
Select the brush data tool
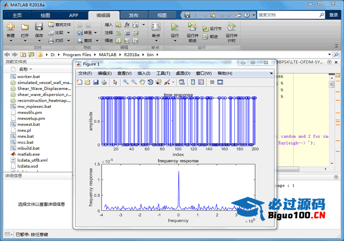point(167,82)
